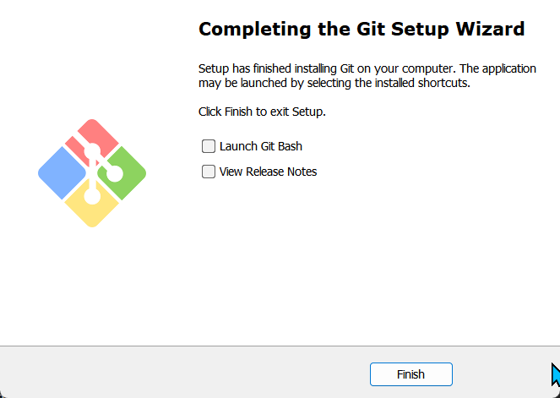Click the white commit node inside the yellow tile
560x398 pixels.
tap(92, 196)
